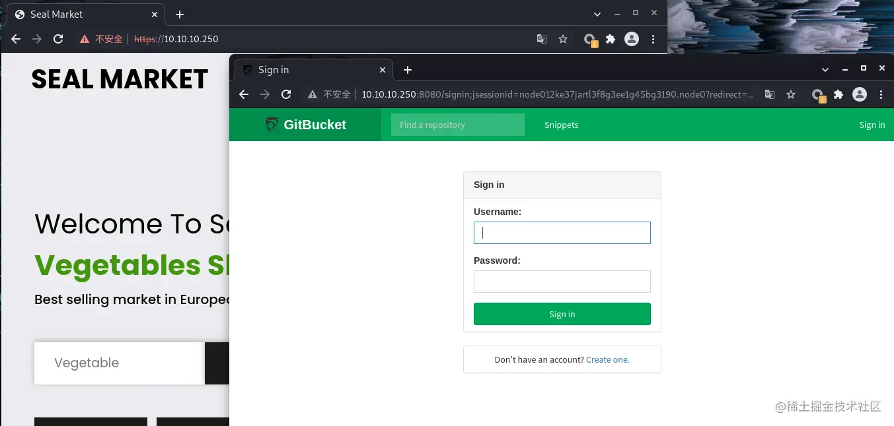Go back in Seal Market window

pyautogui.click(x=16, y=40)
